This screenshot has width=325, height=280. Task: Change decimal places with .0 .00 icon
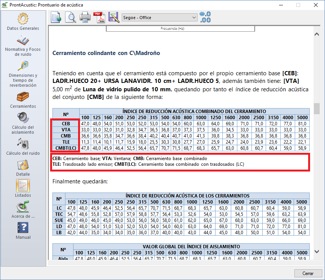tap(205, 17)
